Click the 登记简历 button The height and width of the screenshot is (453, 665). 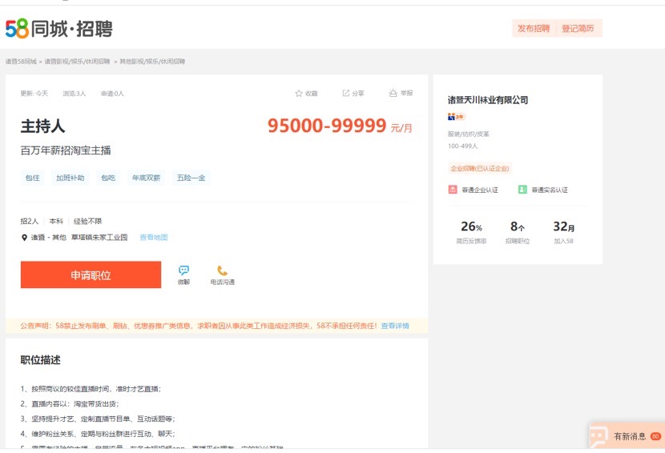pos(578,28)
